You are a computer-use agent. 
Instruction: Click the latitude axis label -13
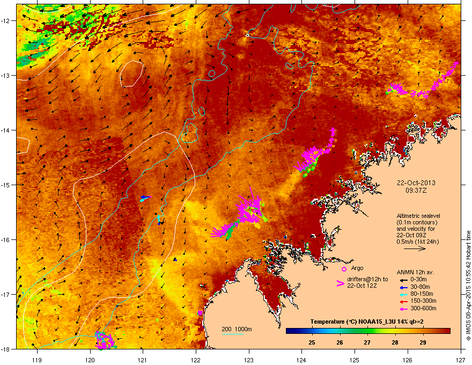(x=5, y=75)
